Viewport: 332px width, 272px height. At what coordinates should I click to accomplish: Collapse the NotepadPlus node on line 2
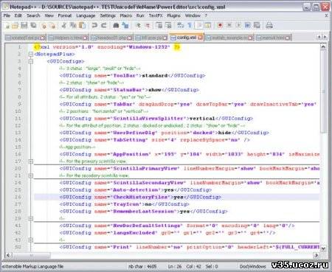click(x=31, y=54)
